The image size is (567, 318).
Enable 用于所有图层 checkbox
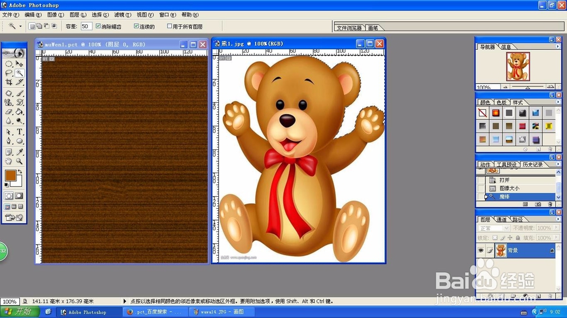(x=169, y=26)
